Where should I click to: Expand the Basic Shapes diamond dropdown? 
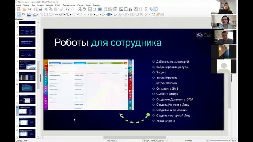pos(77,15)
